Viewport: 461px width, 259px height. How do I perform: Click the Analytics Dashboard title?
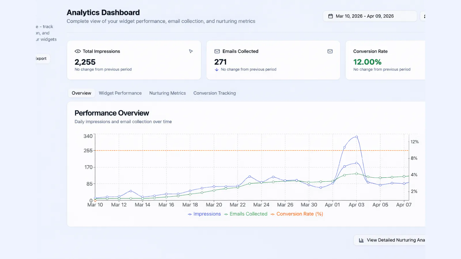(x=103, y=12)
